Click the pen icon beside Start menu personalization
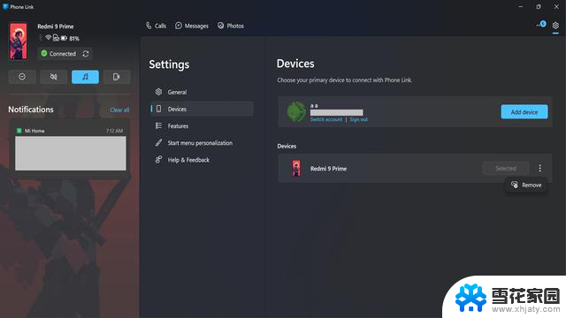566x318 pixels. [x=158, y=142]
